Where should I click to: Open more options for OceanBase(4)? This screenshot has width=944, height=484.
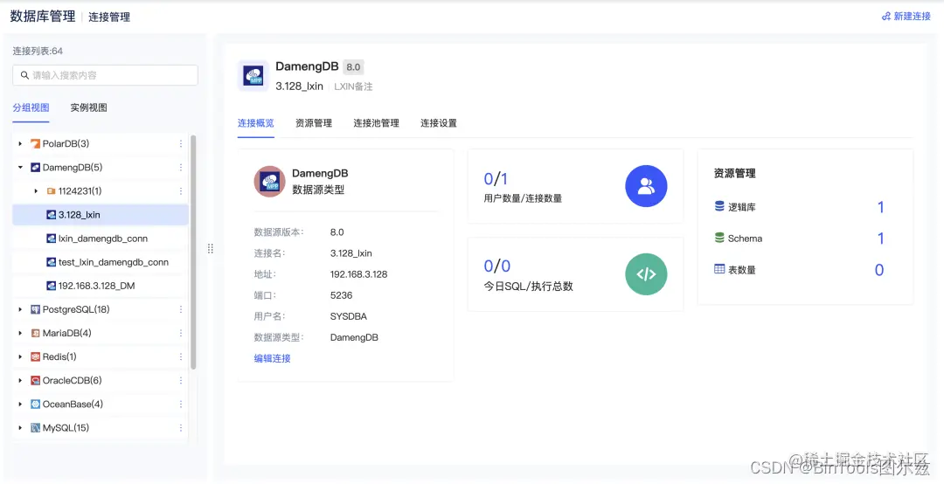[181, 404]
